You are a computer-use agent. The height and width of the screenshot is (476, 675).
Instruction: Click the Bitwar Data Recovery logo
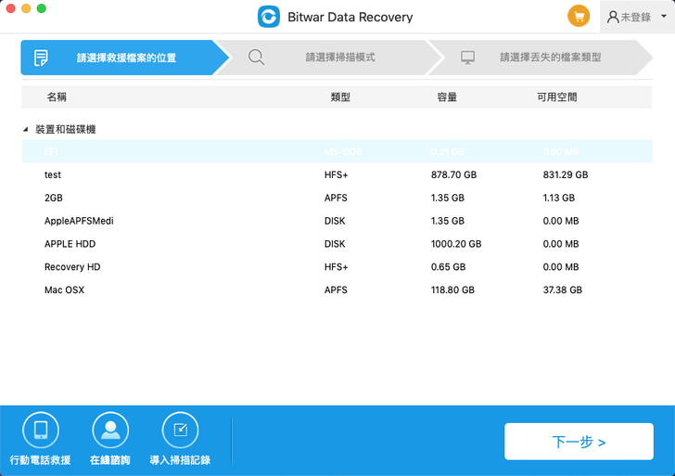coord(269,17)
